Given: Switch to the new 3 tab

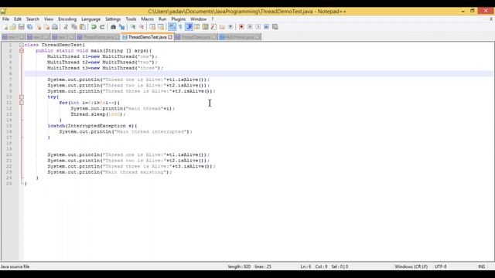Looking at the screenshot, I should point(63,37).
